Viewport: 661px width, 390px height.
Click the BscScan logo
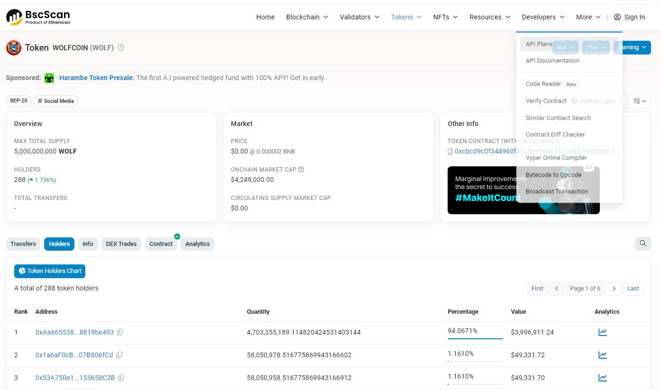pyautogui.click(x=38, y=17)
